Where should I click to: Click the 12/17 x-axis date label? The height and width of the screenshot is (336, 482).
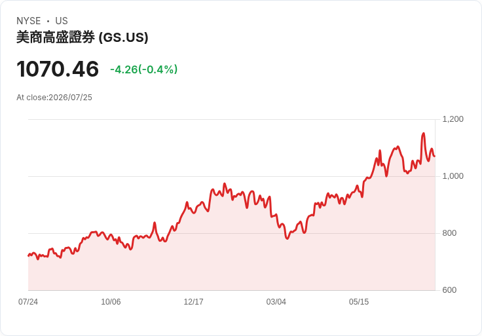pyautogui.click(x=193, y=301)
